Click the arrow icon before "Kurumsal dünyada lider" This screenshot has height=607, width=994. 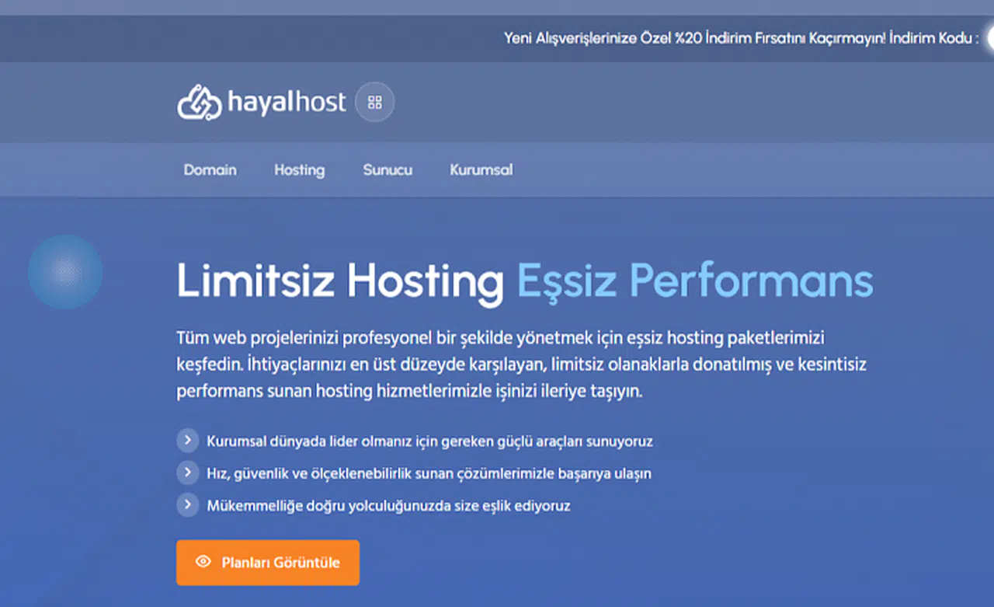(x=187, y=440)
